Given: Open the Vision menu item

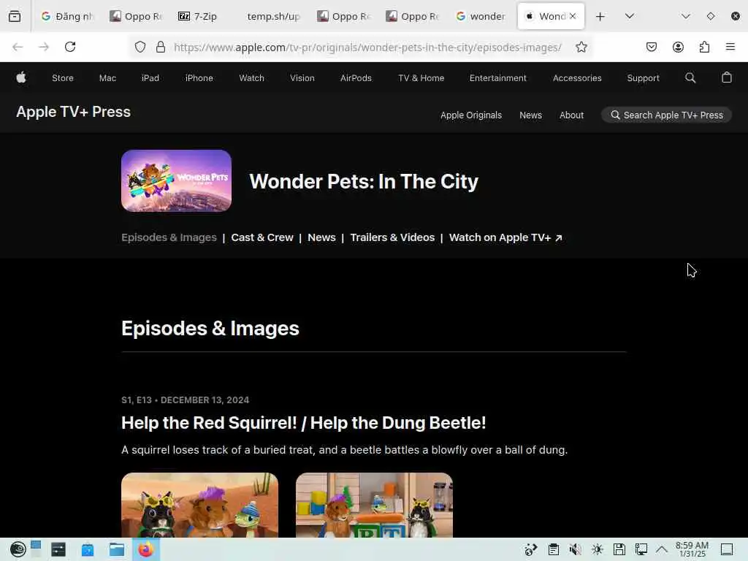Looking at the screenshot, I should pos(302,77).
